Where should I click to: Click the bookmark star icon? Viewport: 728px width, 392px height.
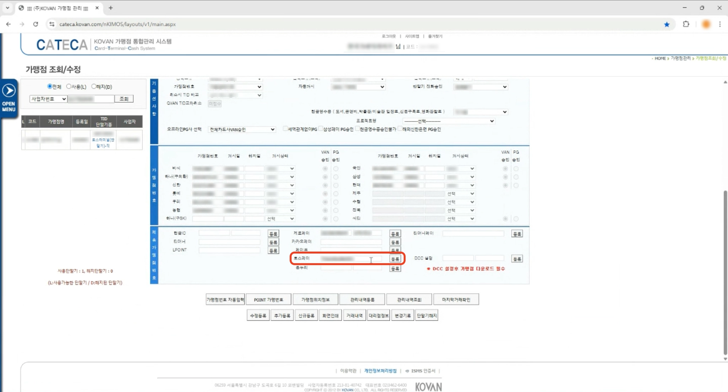pyautogui.click(x=667, y=24)
